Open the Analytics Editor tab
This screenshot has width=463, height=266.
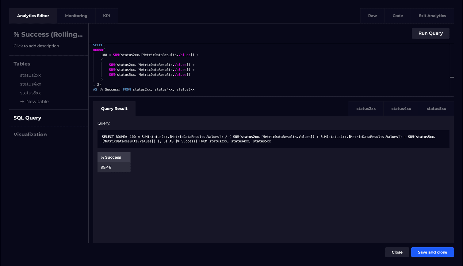click(x=33, y=16)
